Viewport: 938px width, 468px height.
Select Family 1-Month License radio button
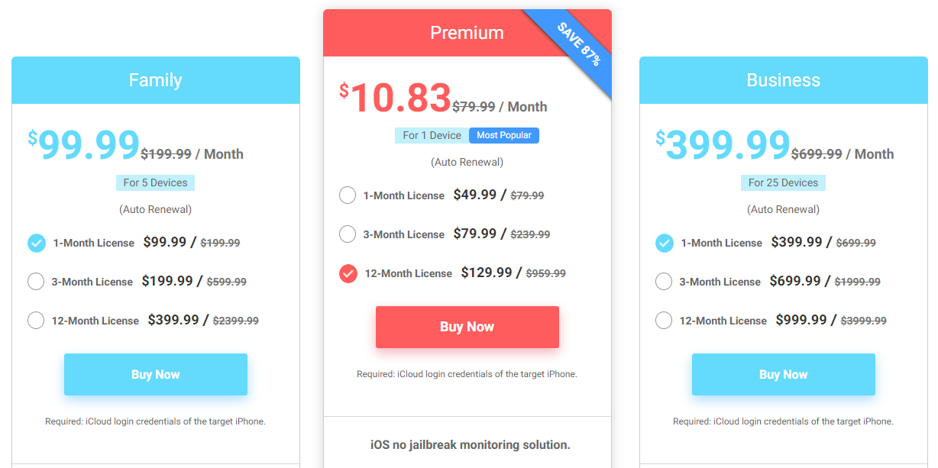(37, 243)
